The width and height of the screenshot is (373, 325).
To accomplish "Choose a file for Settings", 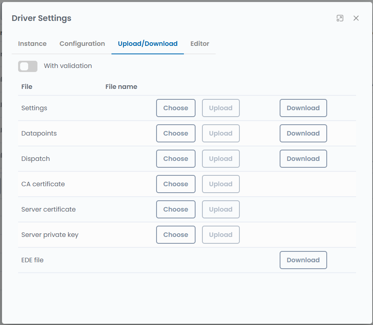I will pos(176,108).
